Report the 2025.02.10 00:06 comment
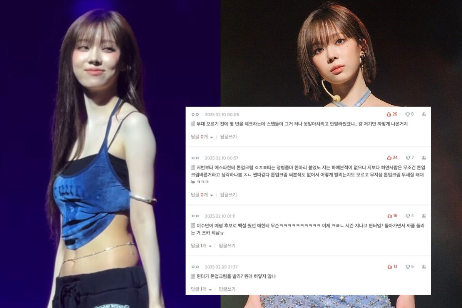Viewport: 462px width, 308px height. pyautogui.click(x=424, y=114)
